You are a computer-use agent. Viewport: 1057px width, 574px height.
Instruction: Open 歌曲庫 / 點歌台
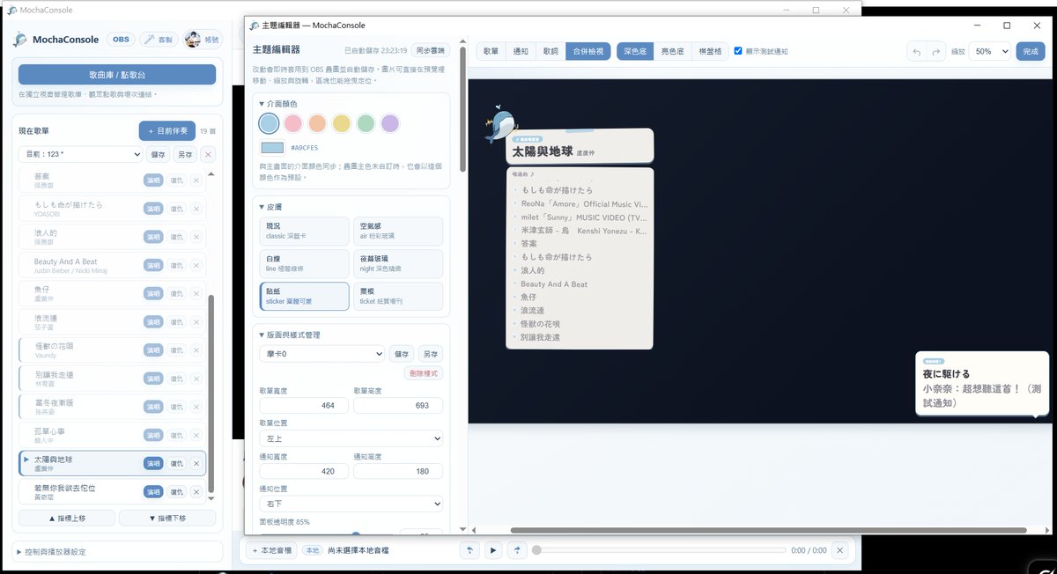[x=117, y=74]
